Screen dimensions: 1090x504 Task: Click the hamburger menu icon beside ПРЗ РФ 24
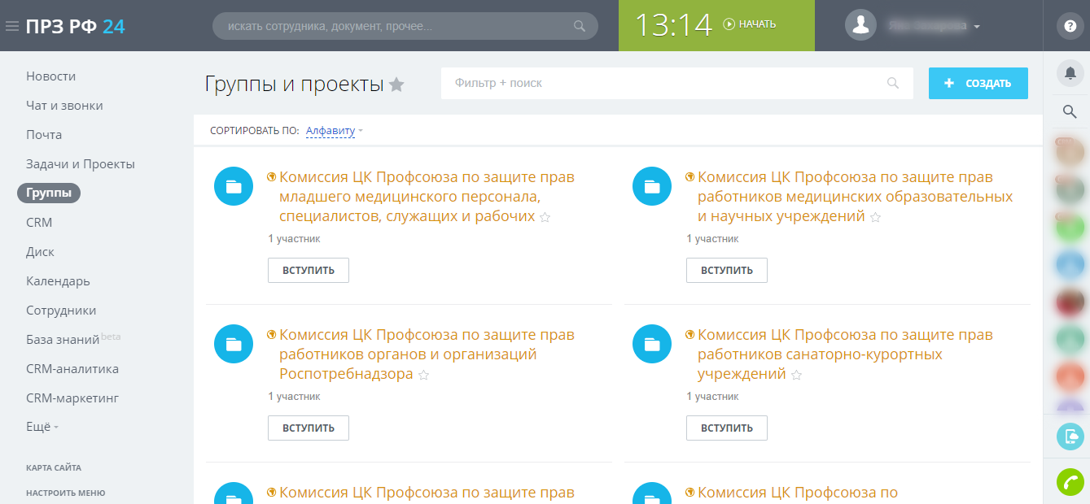click(12, 26)
